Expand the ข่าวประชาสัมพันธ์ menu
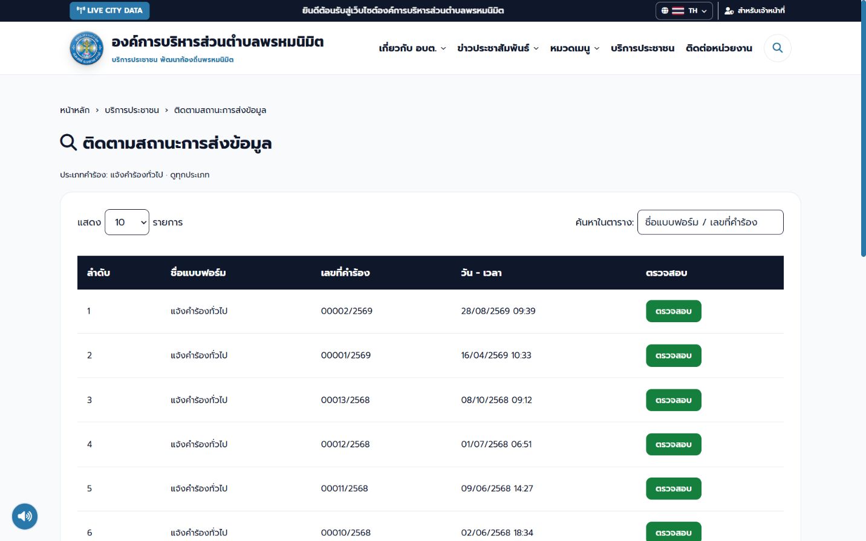Viewport: 866px width, 541px height. [x=498, y=48]
